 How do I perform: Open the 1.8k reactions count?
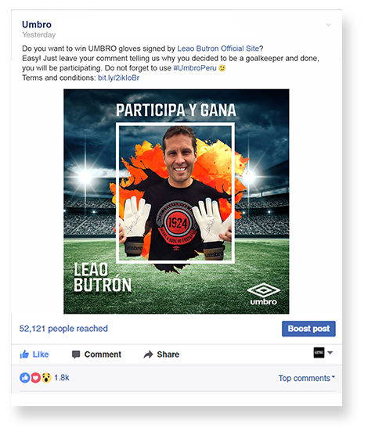62,378
